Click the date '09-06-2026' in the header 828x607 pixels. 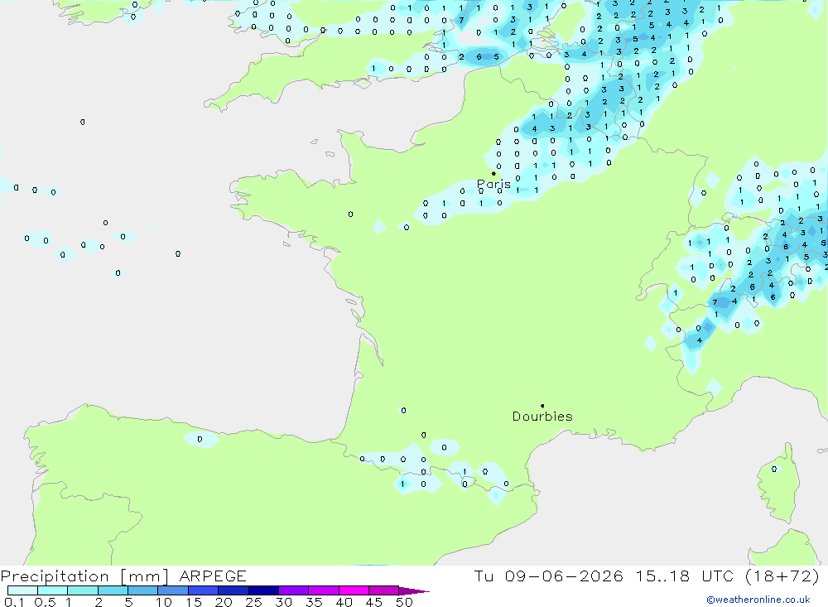[x=563, y=576]
